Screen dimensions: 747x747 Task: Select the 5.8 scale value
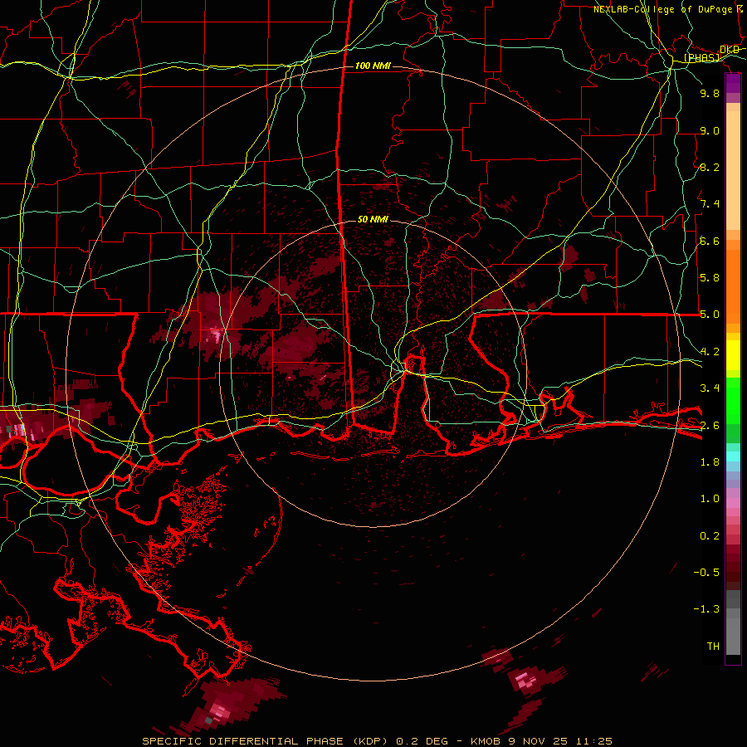[710, 278]
